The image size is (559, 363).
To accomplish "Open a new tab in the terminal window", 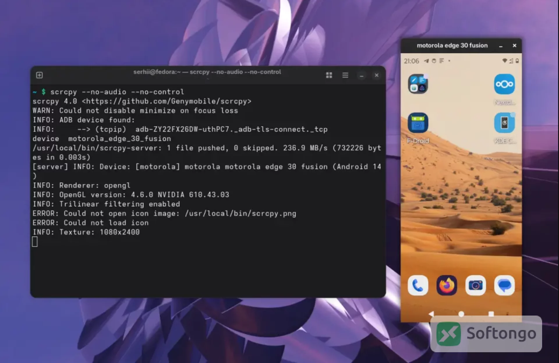I will coord(39,75).
